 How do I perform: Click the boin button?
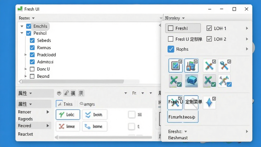pyautogui.click(x=95, y=115)
